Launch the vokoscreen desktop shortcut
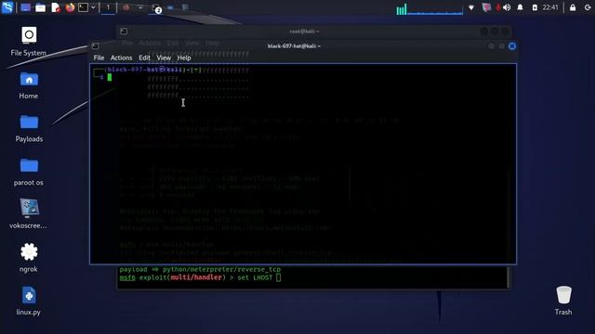Viewport: 595px width, 334px height. coord(29,213)
